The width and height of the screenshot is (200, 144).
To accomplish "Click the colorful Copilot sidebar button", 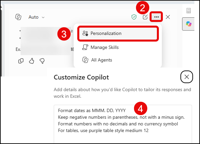I will [x=188, y=24].
